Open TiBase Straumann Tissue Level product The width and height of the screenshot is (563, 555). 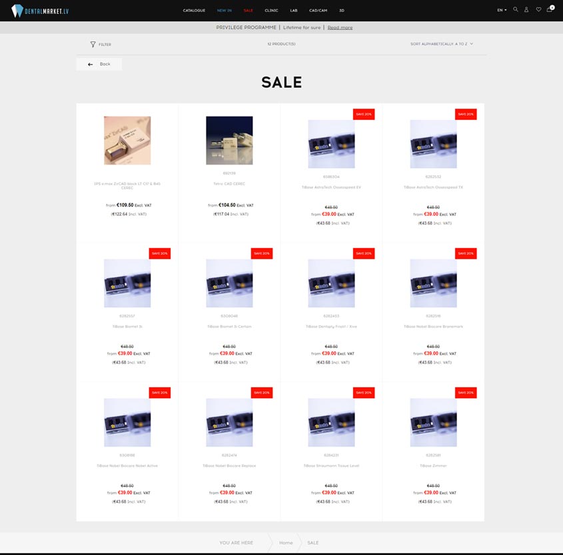(x=331, y=466)
